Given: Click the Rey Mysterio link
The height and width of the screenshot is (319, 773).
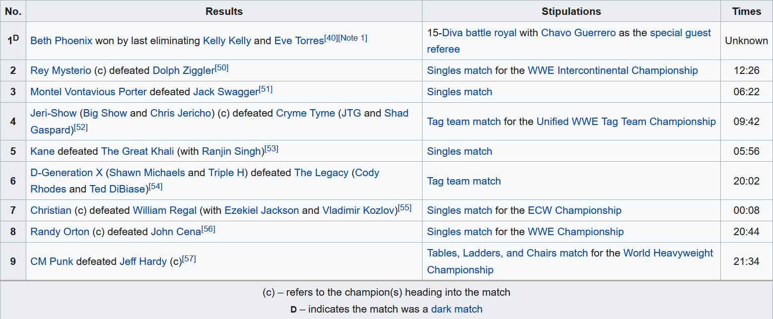Looking at the screenshot, I should (x=61, y=70).
